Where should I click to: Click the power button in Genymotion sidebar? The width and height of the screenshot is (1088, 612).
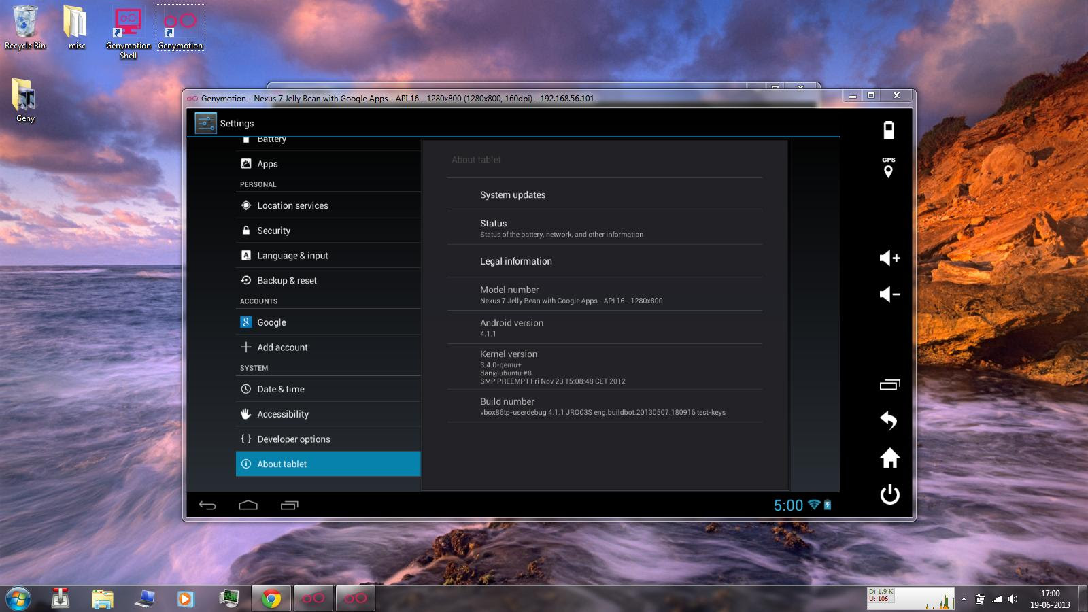click(x=889, y=494)
